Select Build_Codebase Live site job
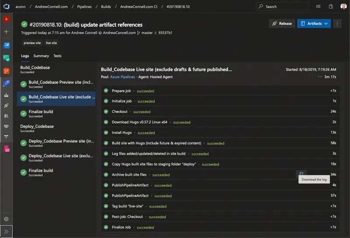This screenshot has height=238, width=350. tap(56, 99)
